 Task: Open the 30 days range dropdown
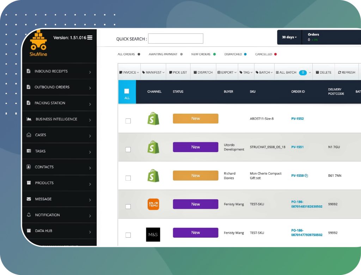[x=289, y=37]
